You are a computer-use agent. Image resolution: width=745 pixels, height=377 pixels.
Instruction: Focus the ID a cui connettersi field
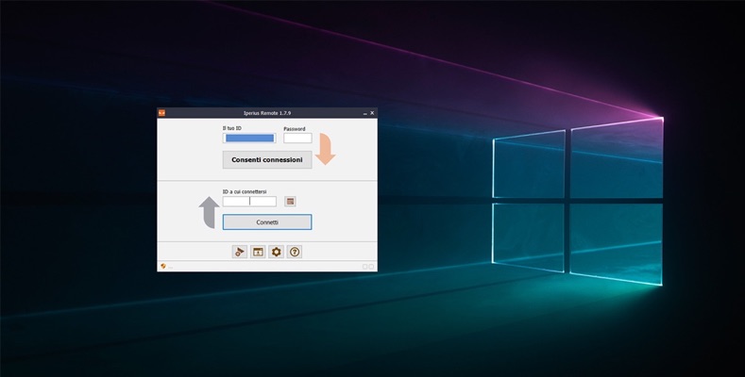pos(249,201)
